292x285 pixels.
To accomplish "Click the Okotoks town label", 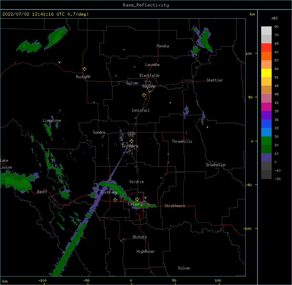I will [140, 237].
